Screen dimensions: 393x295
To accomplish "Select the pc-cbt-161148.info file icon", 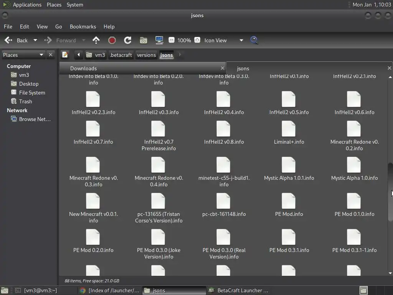I will pos(223,201).
